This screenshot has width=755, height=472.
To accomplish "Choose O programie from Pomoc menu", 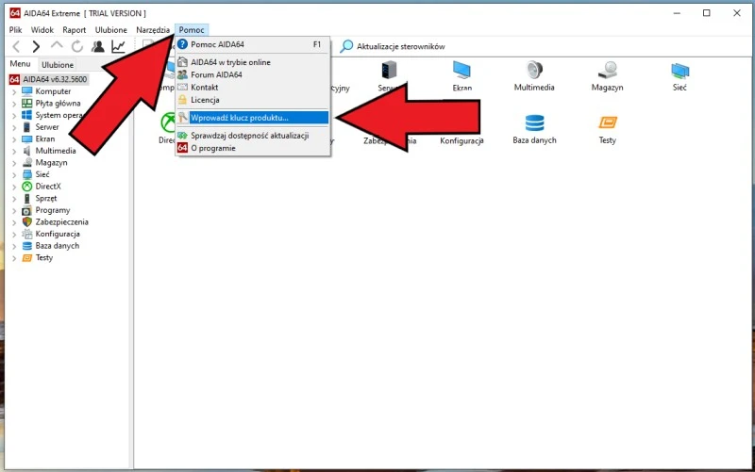I will tap(213, 148).
